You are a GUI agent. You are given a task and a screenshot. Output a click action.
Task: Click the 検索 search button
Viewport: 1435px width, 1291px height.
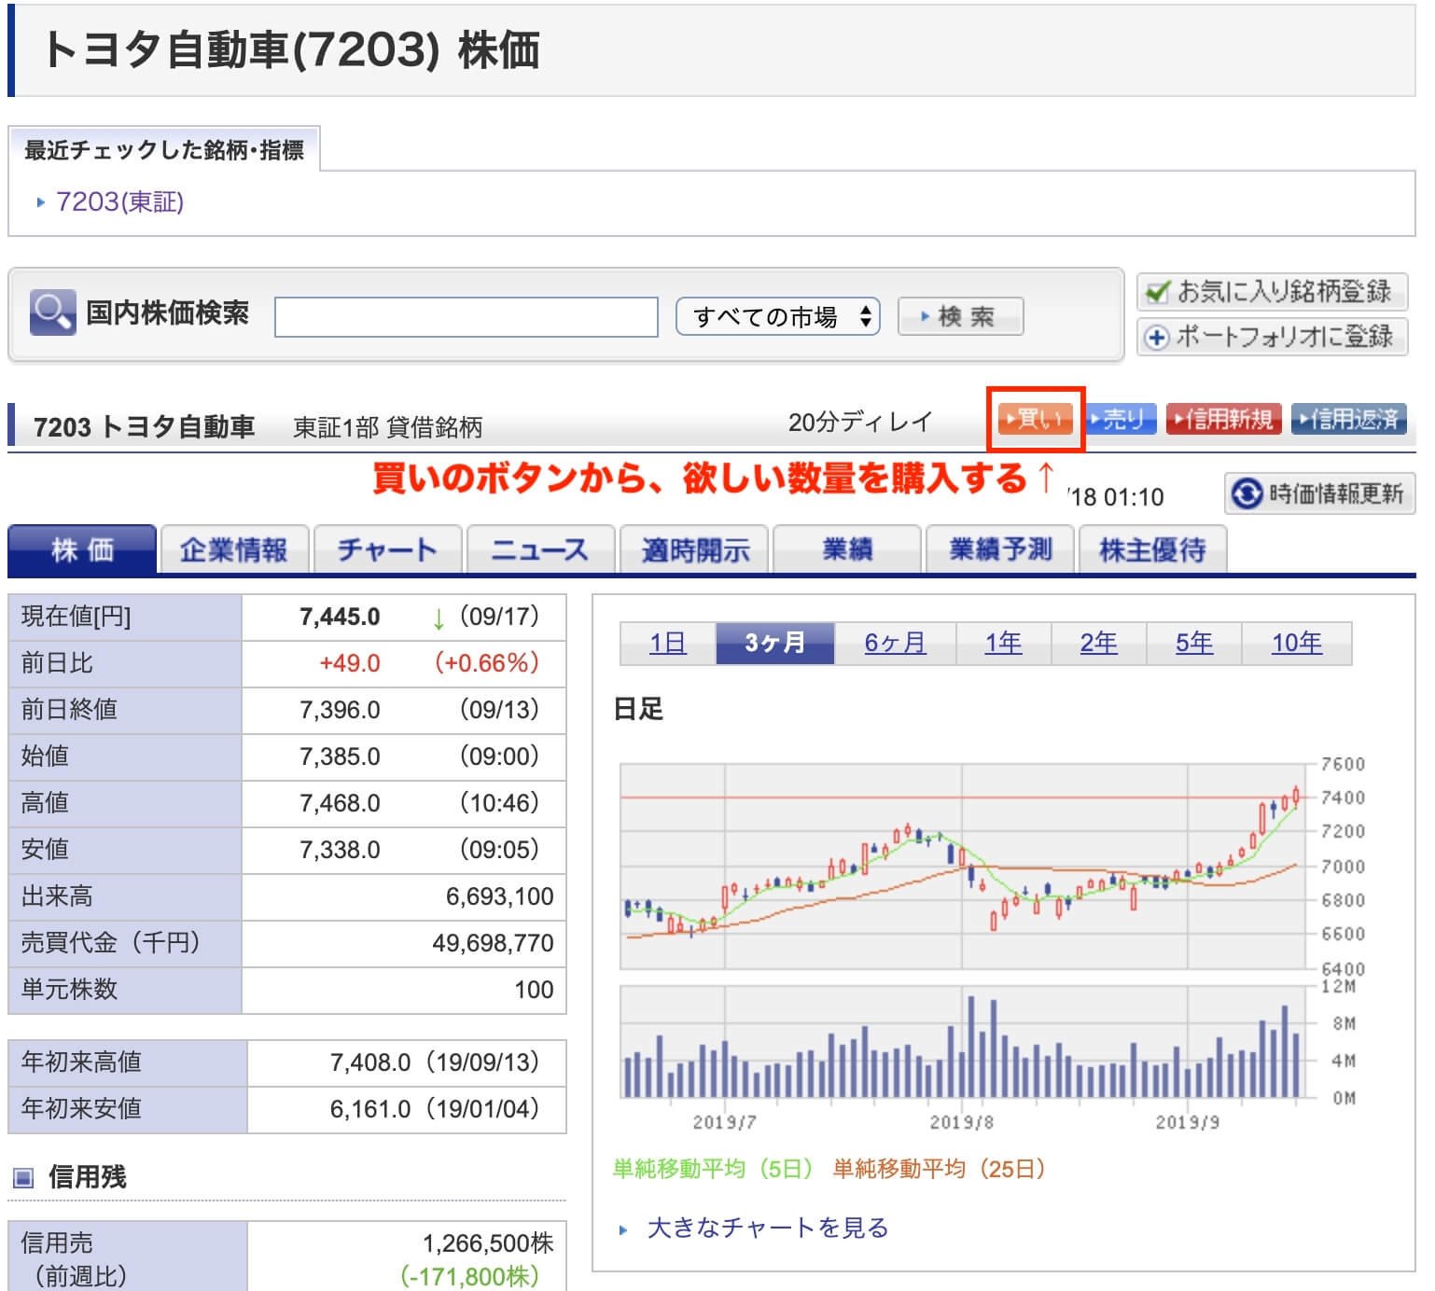click(x=960, y=316)
